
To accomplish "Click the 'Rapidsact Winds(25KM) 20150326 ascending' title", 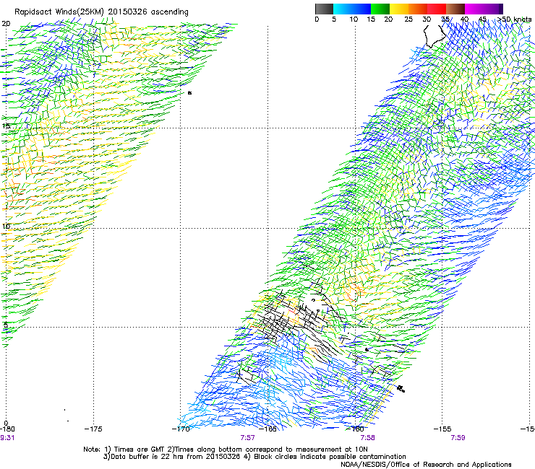I will (x=101, y=12).
